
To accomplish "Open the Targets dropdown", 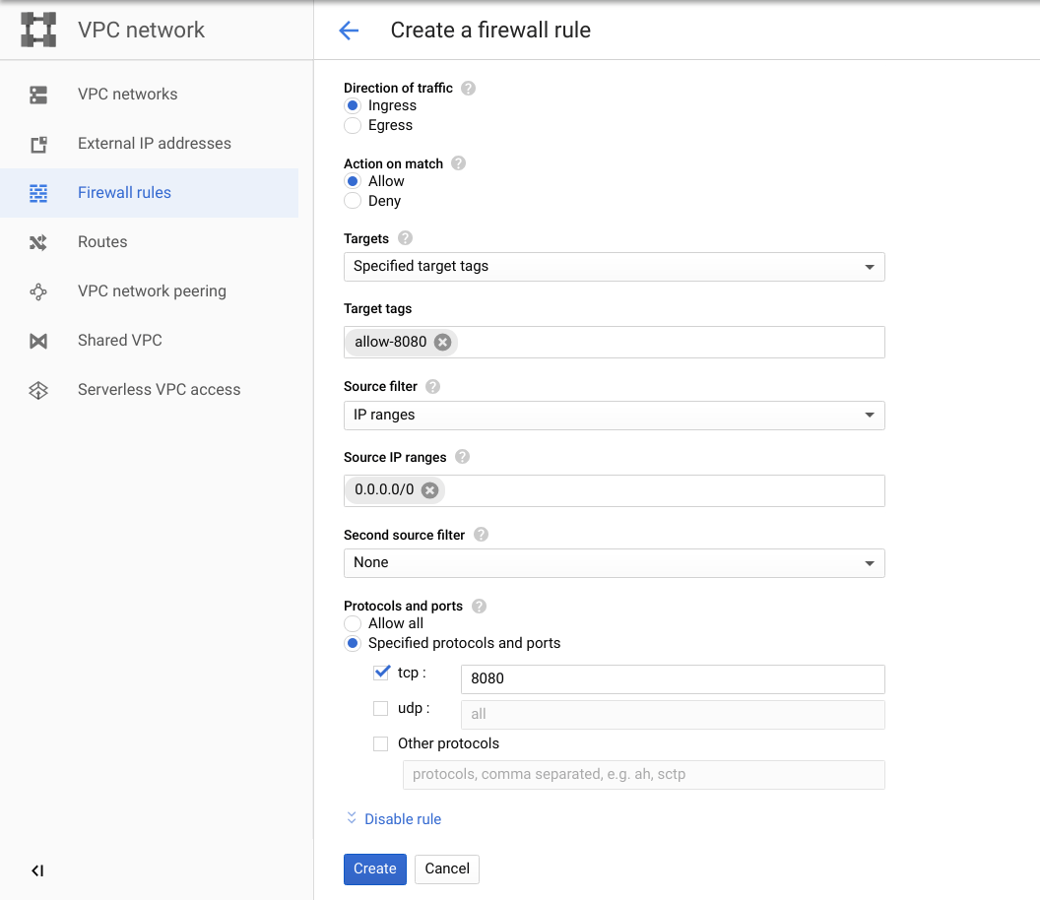I will coord(614,266).
